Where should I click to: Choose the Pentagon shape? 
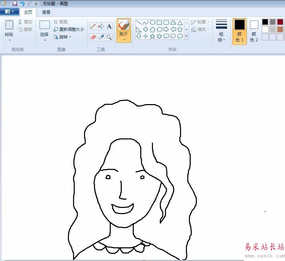point(153,29)
